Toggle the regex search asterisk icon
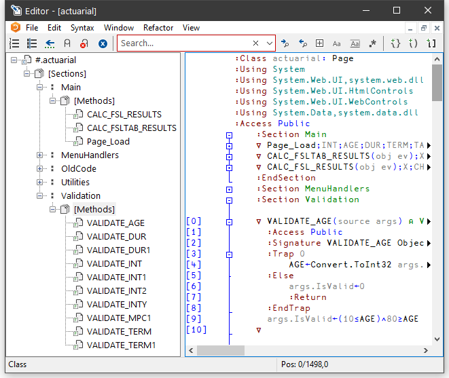 pyautogui.click(x=372, y=43)
